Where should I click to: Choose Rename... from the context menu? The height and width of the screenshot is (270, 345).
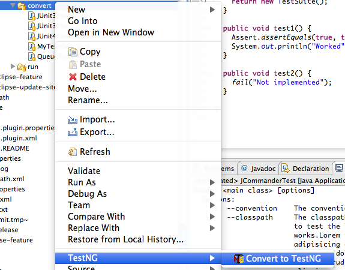88,100
